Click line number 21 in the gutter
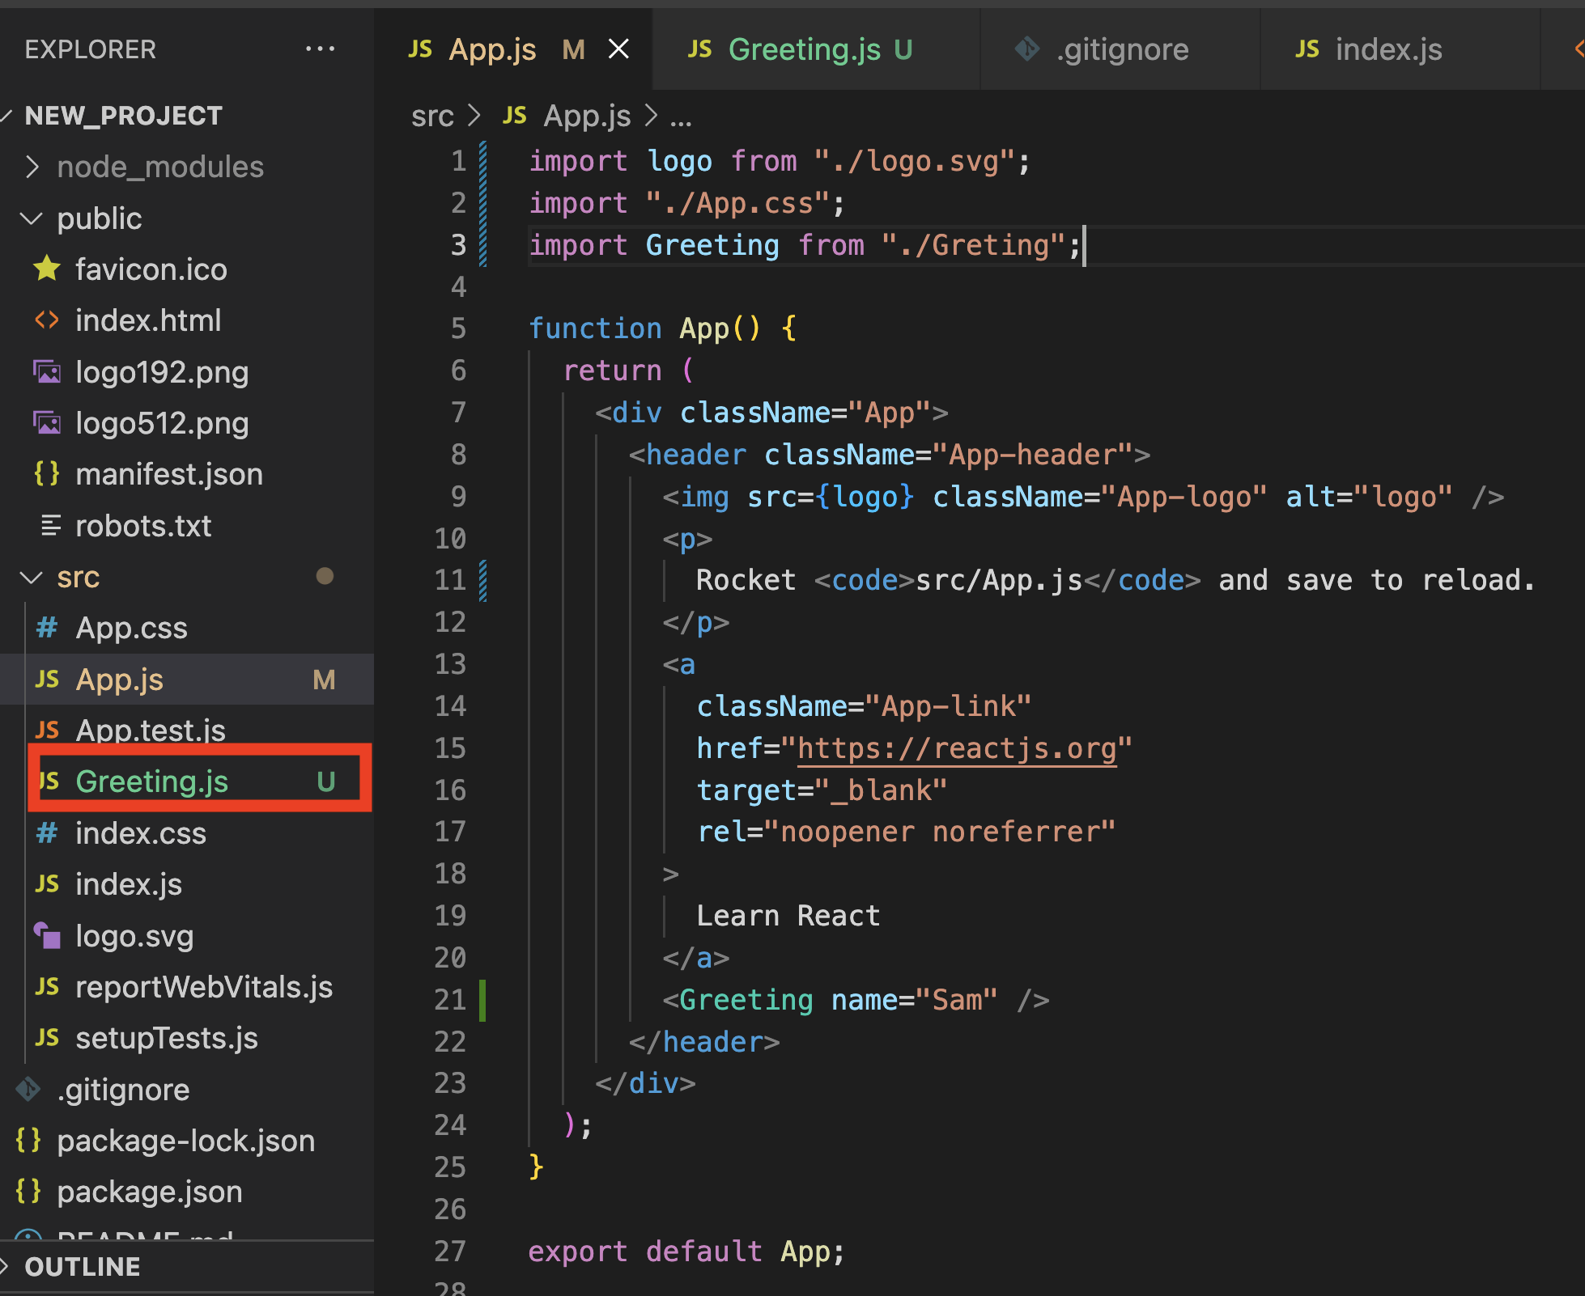 [450, 1000]
